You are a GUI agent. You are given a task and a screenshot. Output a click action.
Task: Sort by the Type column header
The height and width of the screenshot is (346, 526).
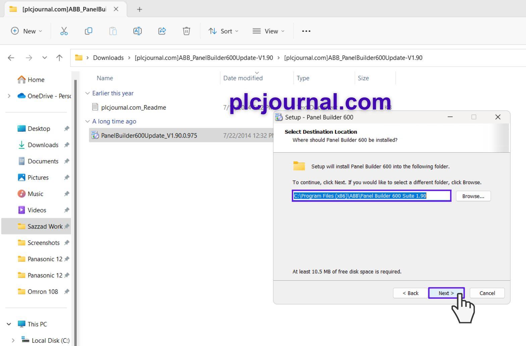pos(303,78)
